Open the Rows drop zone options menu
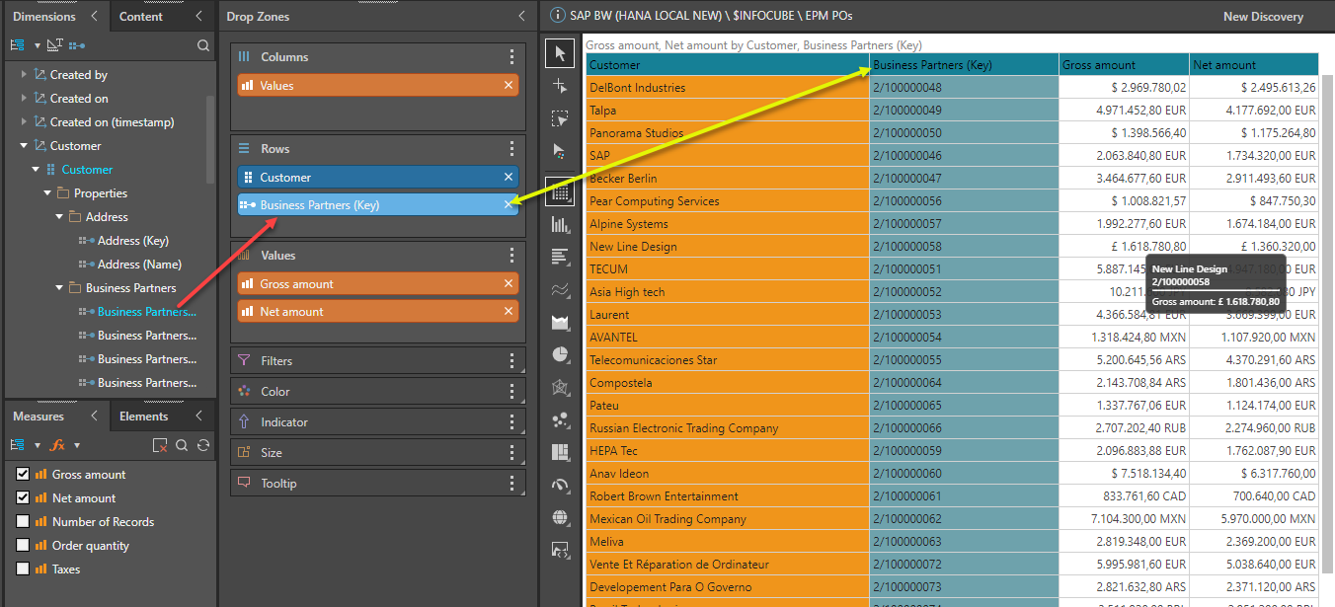Image resolution: width=1335 pixels, height=607 pixels. pyautogui.click(x=510, y=149)
